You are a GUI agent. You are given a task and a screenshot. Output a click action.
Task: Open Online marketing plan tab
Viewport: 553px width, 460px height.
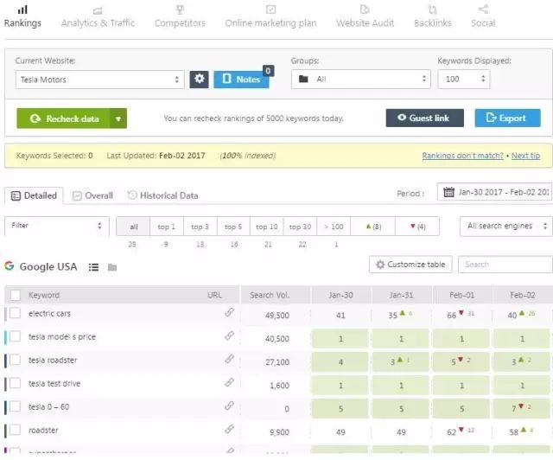(270, 16)
